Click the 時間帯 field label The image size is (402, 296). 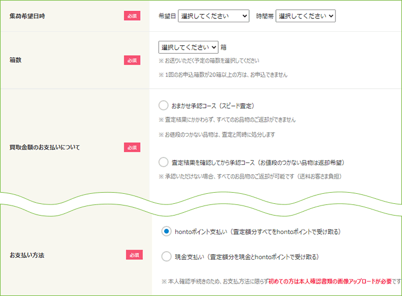[265, 16]
